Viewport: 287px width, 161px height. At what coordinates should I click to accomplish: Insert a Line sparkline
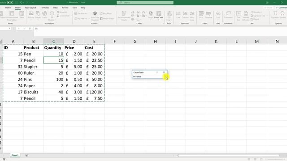[178, 15]
